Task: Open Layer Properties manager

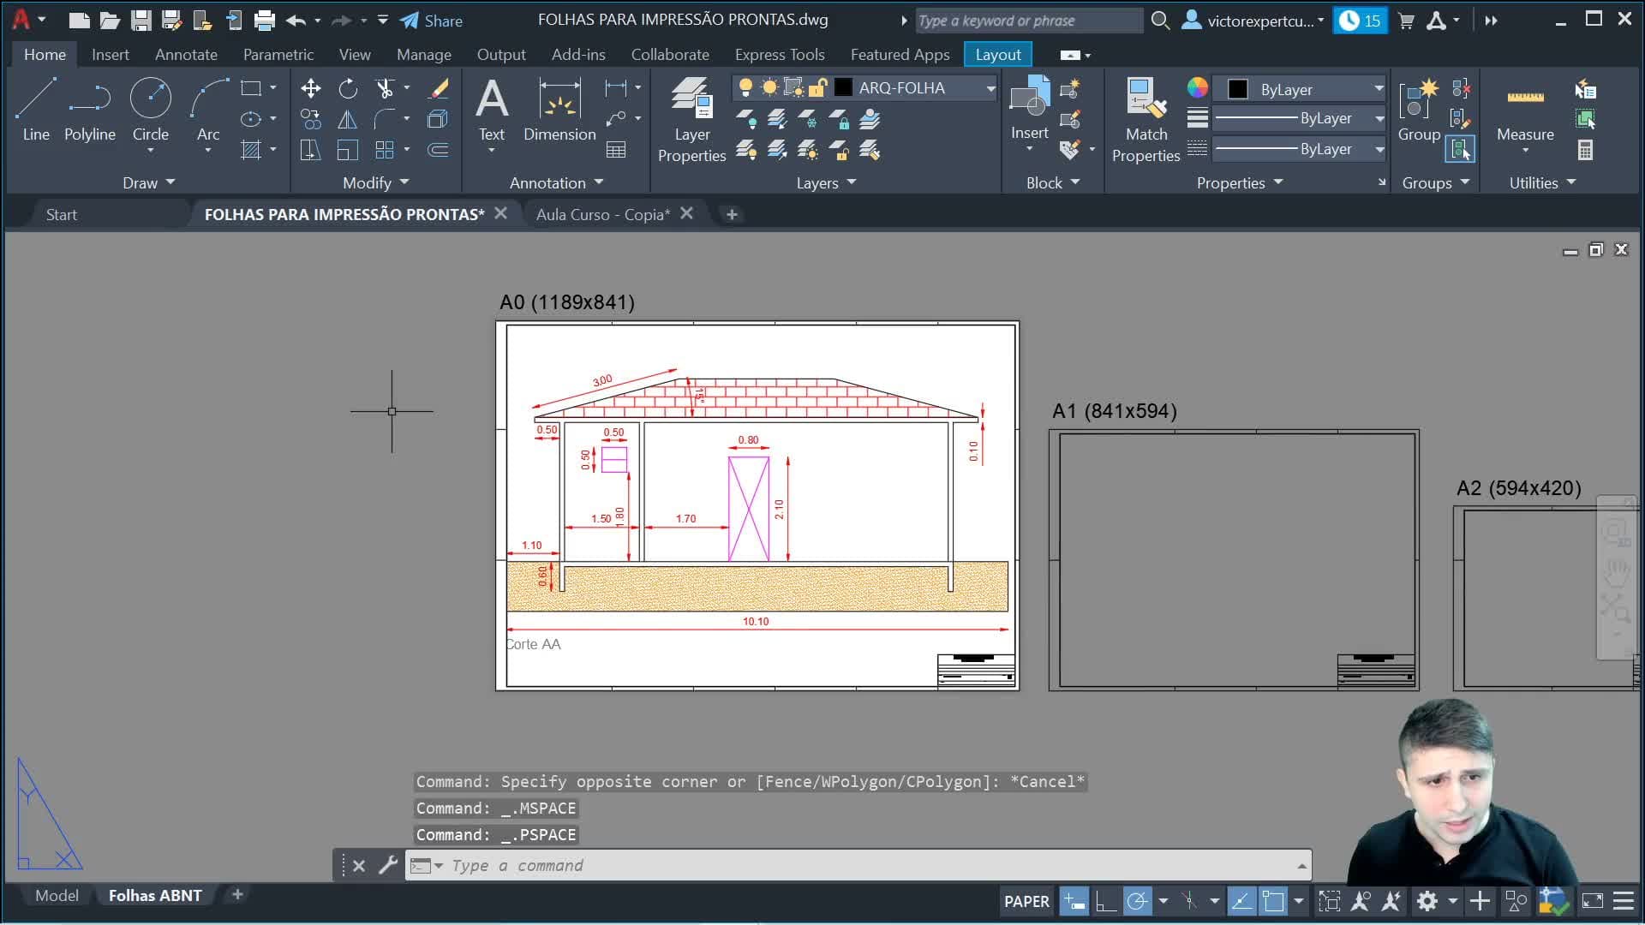Action: 691,119
